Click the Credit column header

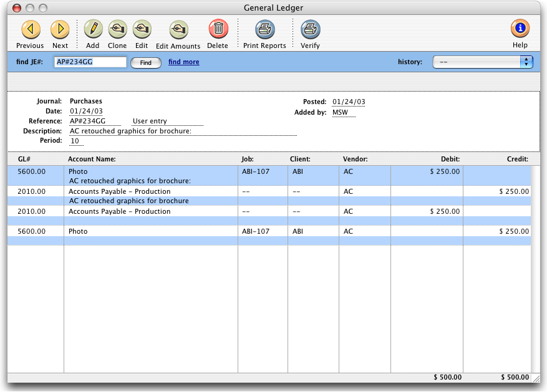point(518,159)
